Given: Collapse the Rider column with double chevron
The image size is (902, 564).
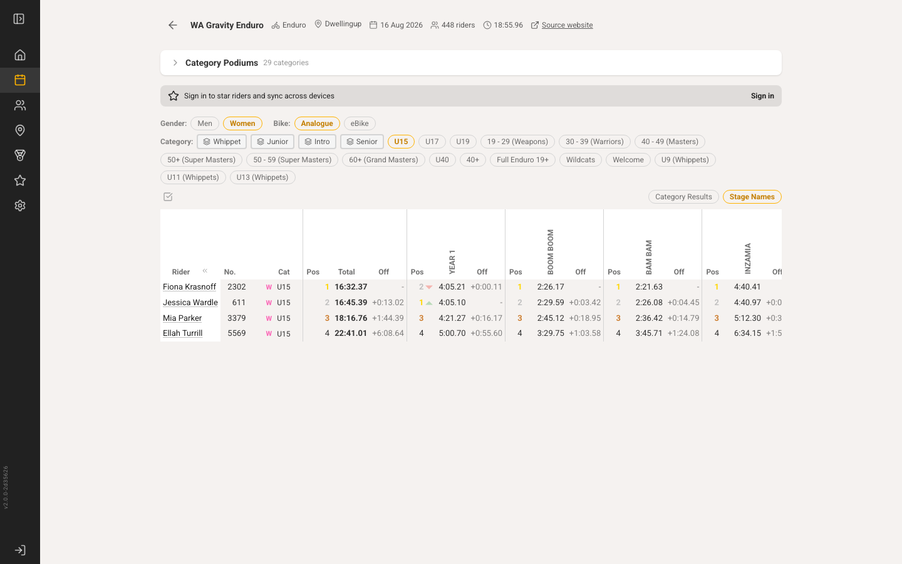Looking at the screenshot, I should tap(205, 271).
